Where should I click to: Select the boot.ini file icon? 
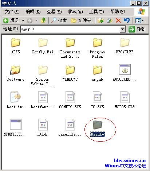pyautogui.click(x=15, y=97)
